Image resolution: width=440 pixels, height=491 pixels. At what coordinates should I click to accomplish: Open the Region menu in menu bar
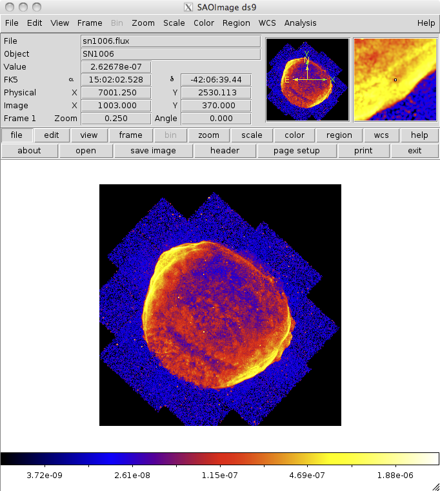[x=236, y=23]
